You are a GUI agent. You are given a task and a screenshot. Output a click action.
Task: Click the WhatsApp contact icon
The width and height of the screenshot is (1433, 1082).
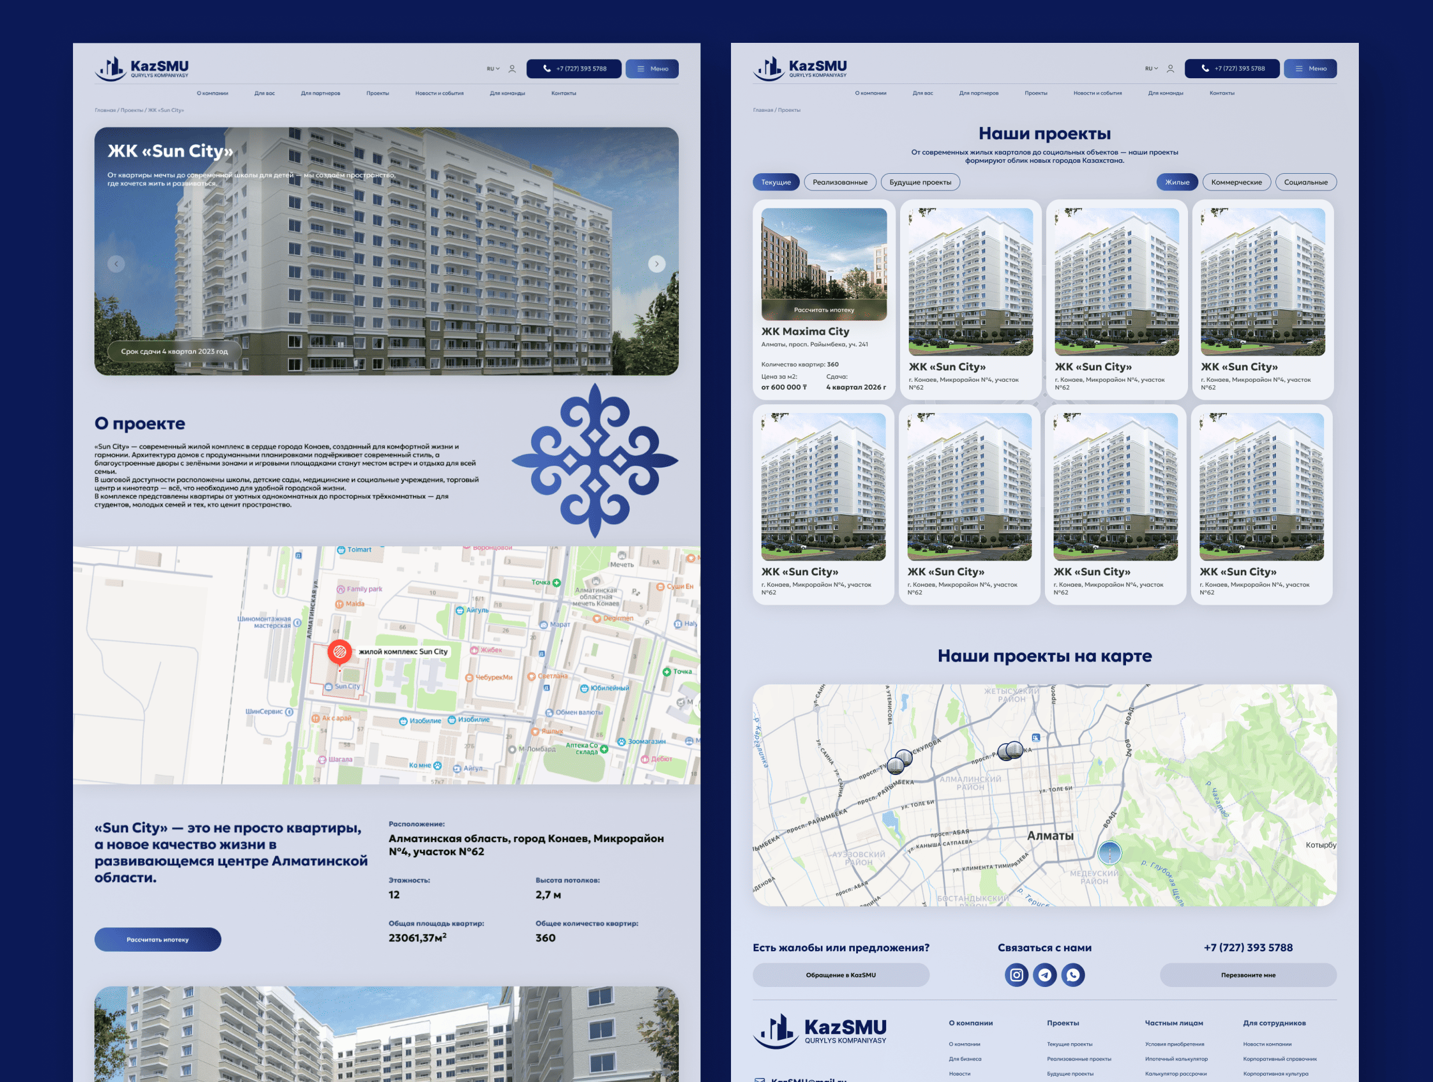tap(1073, 974)
